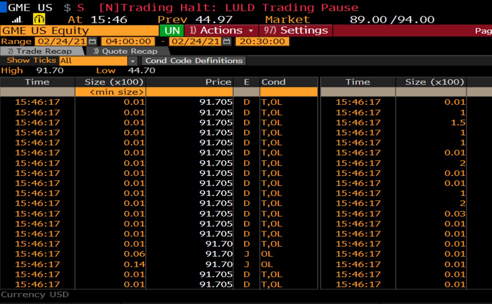
Task: Click the right table Time column header
Action: [x=358, y=82]
